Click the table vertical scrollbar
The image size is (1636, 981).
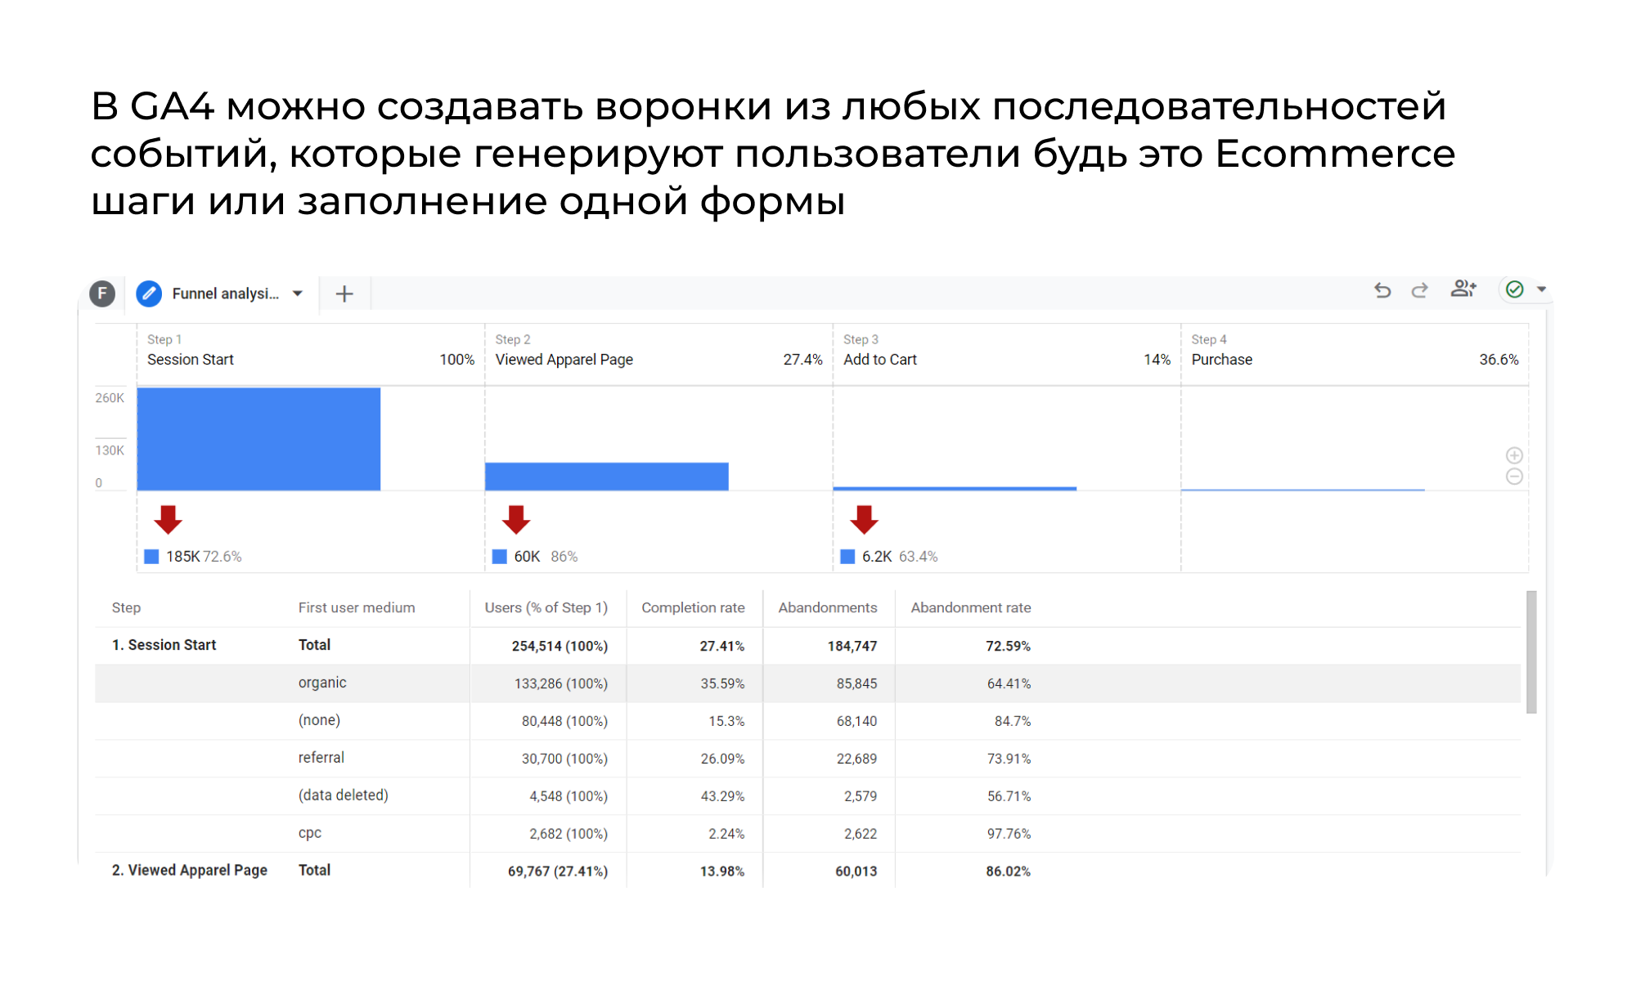[1531, 652]
